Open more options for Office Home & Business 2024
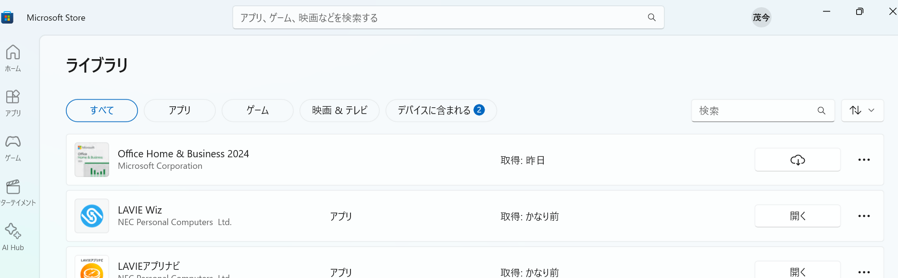Image resolution: width=898 pixels, height=278 pixels. pyautogui.click(x=863, y=160)
